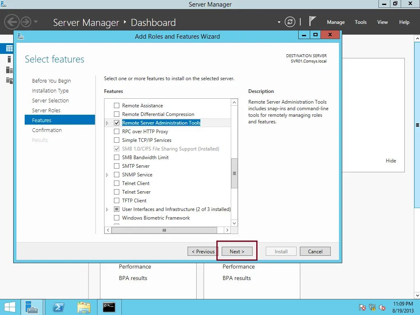
Task: Click the features list scroll up arrow
Action: [234, 102]
